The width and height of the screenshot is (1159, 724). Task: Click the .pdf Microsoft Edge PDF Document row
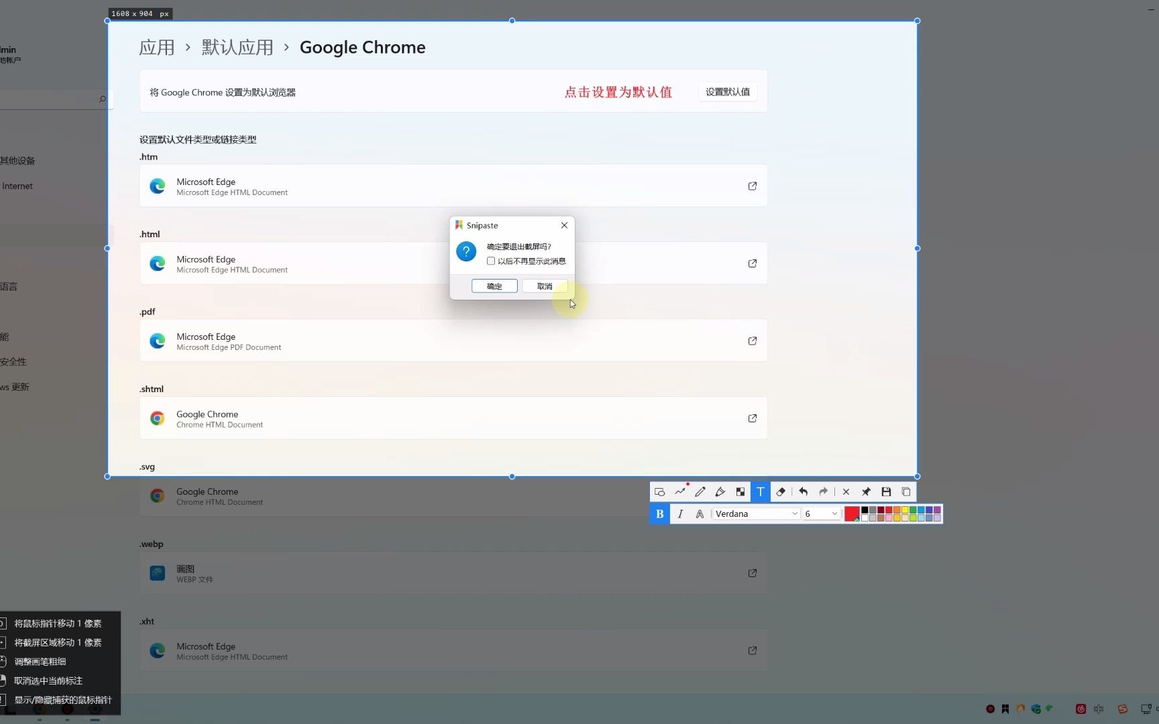coord(453,341)
